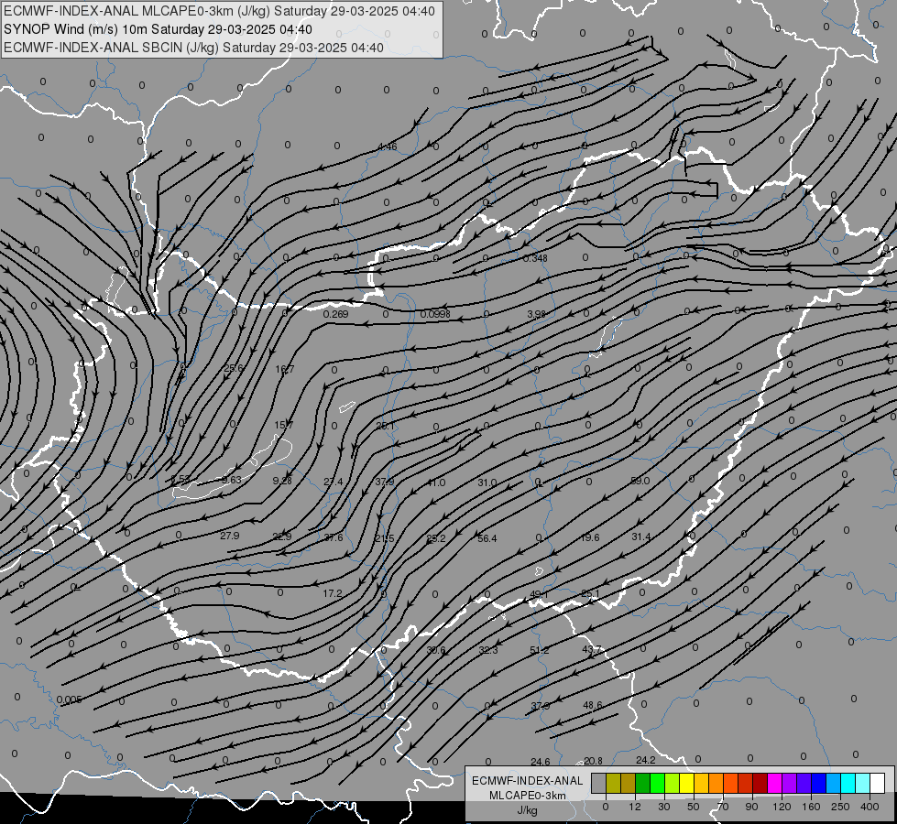Click the map value 37.6

[x=334, y=537]
